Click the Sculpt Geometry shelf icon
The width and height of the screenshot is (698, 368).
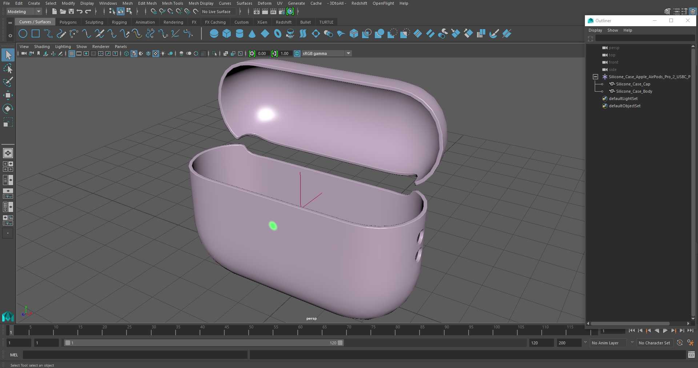[x=494, y=34]
